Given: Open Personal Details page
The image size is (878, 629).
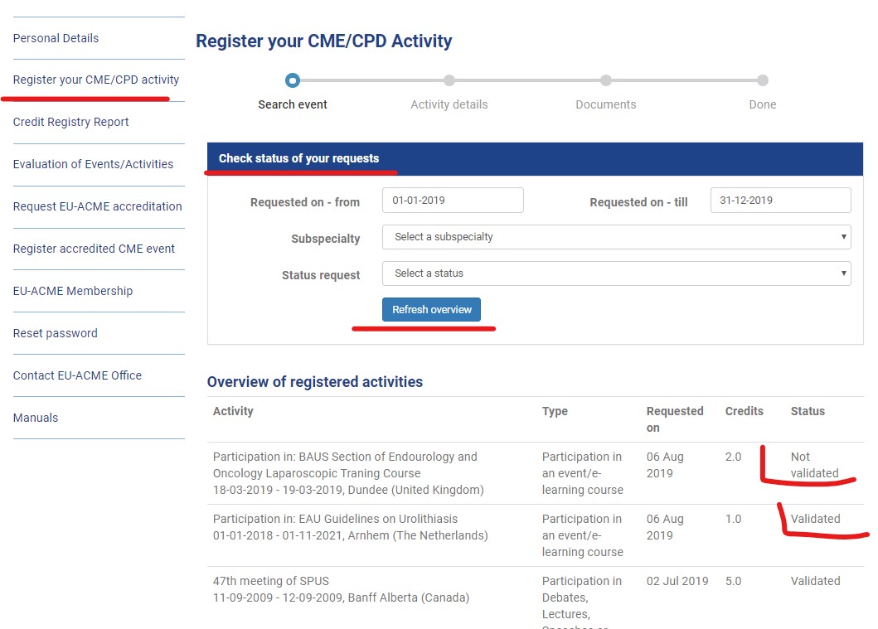Looking at the screenshot, I should (56, 38).
